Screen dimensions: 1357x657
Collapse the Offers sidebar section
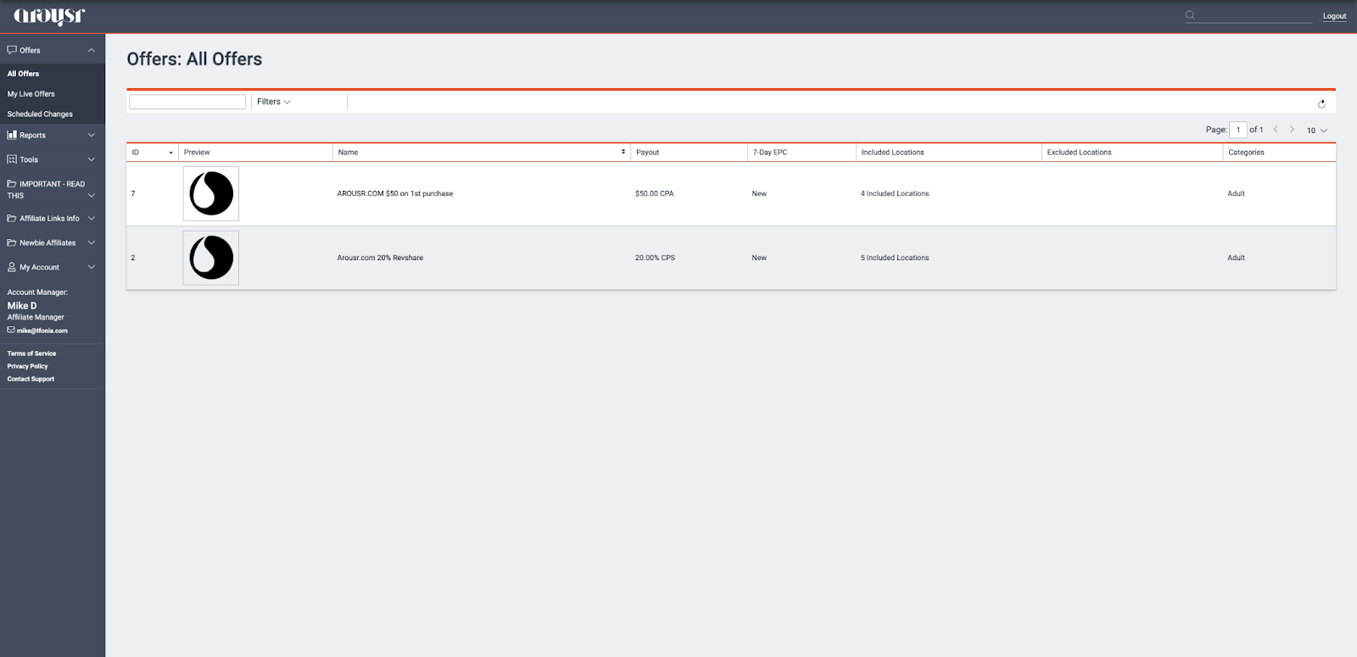click(x=92, y=51)
